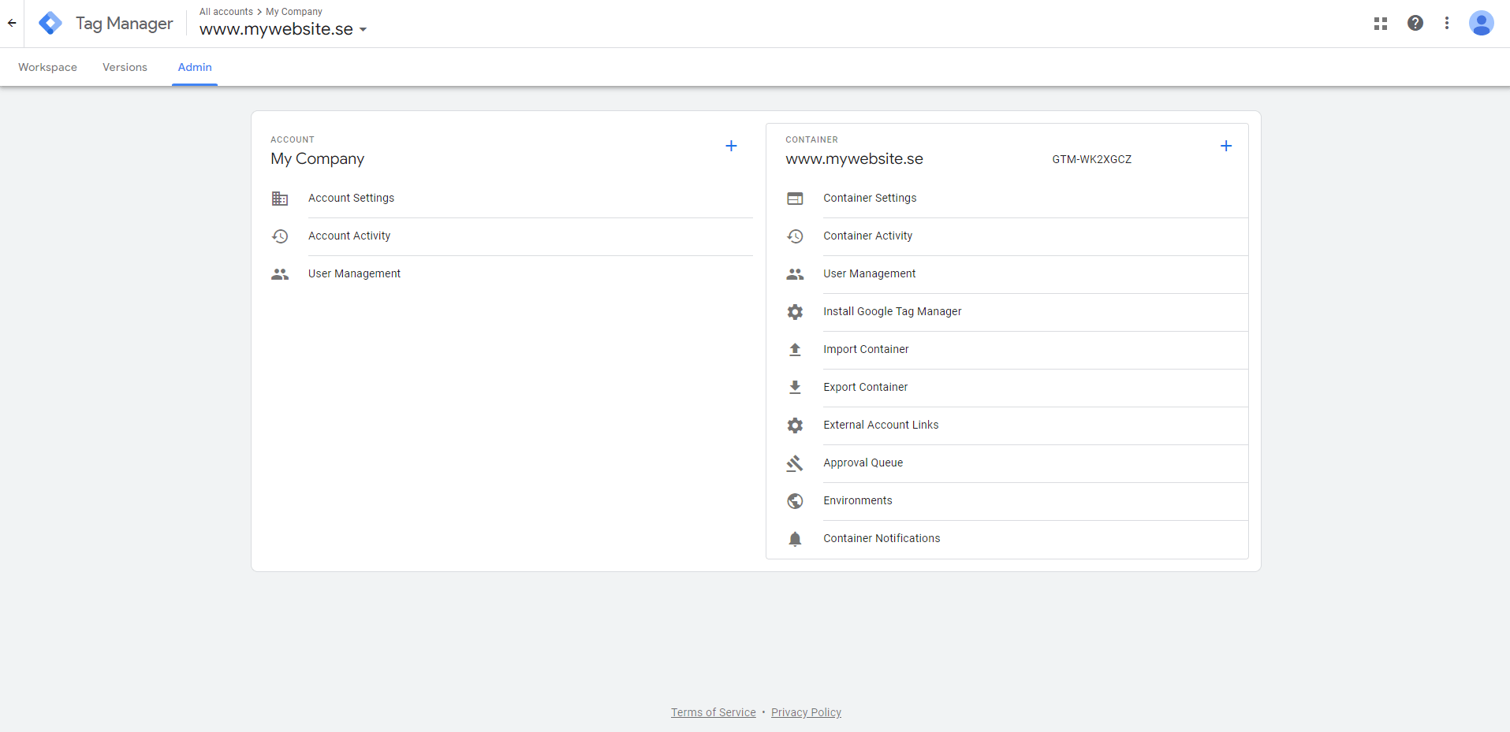Click the Tag Manager logo

pyautogui.click(x=50, y=23)
